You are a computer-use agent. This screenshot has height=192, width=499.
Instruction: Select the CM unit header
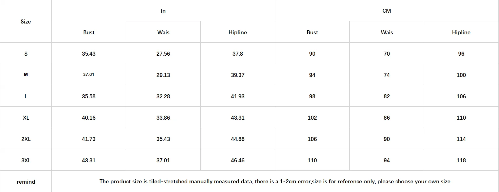[387, 11]
